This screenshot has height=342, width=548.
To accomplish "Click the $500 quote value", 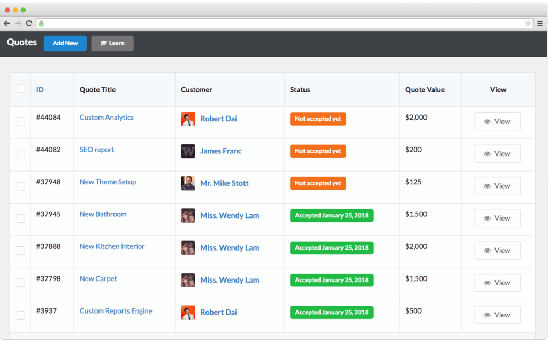I will (413, 311).
